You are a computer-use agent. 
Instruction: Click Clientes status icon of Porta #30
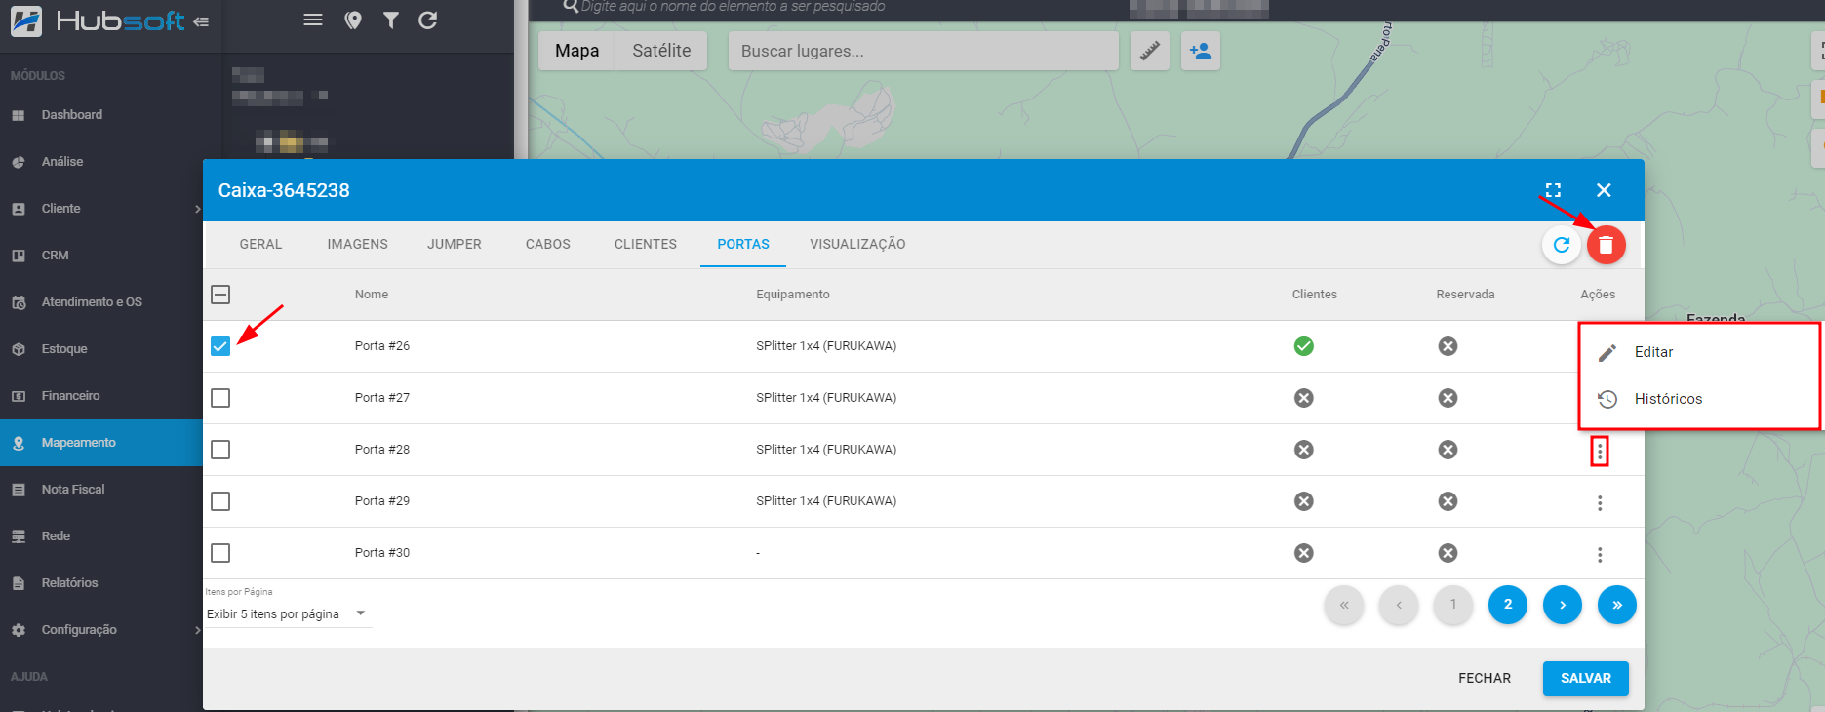tap(1303, 553)
